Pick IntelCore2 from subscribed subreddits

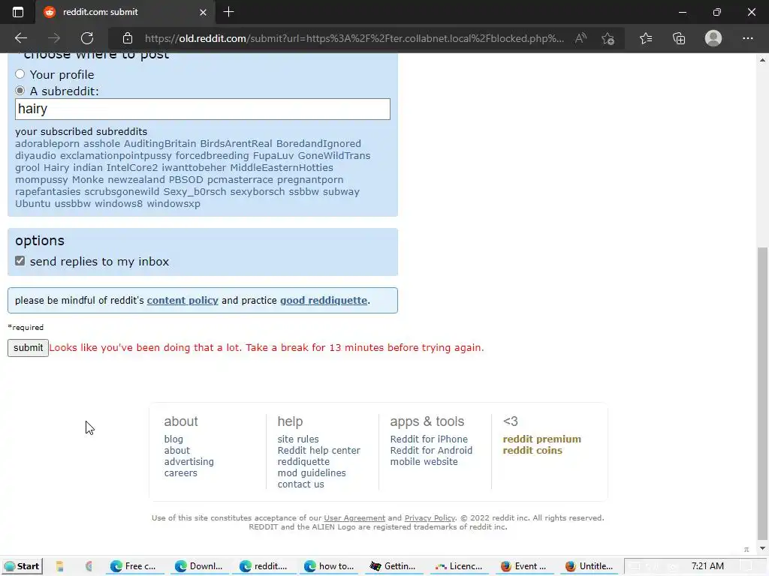(132, 167)
